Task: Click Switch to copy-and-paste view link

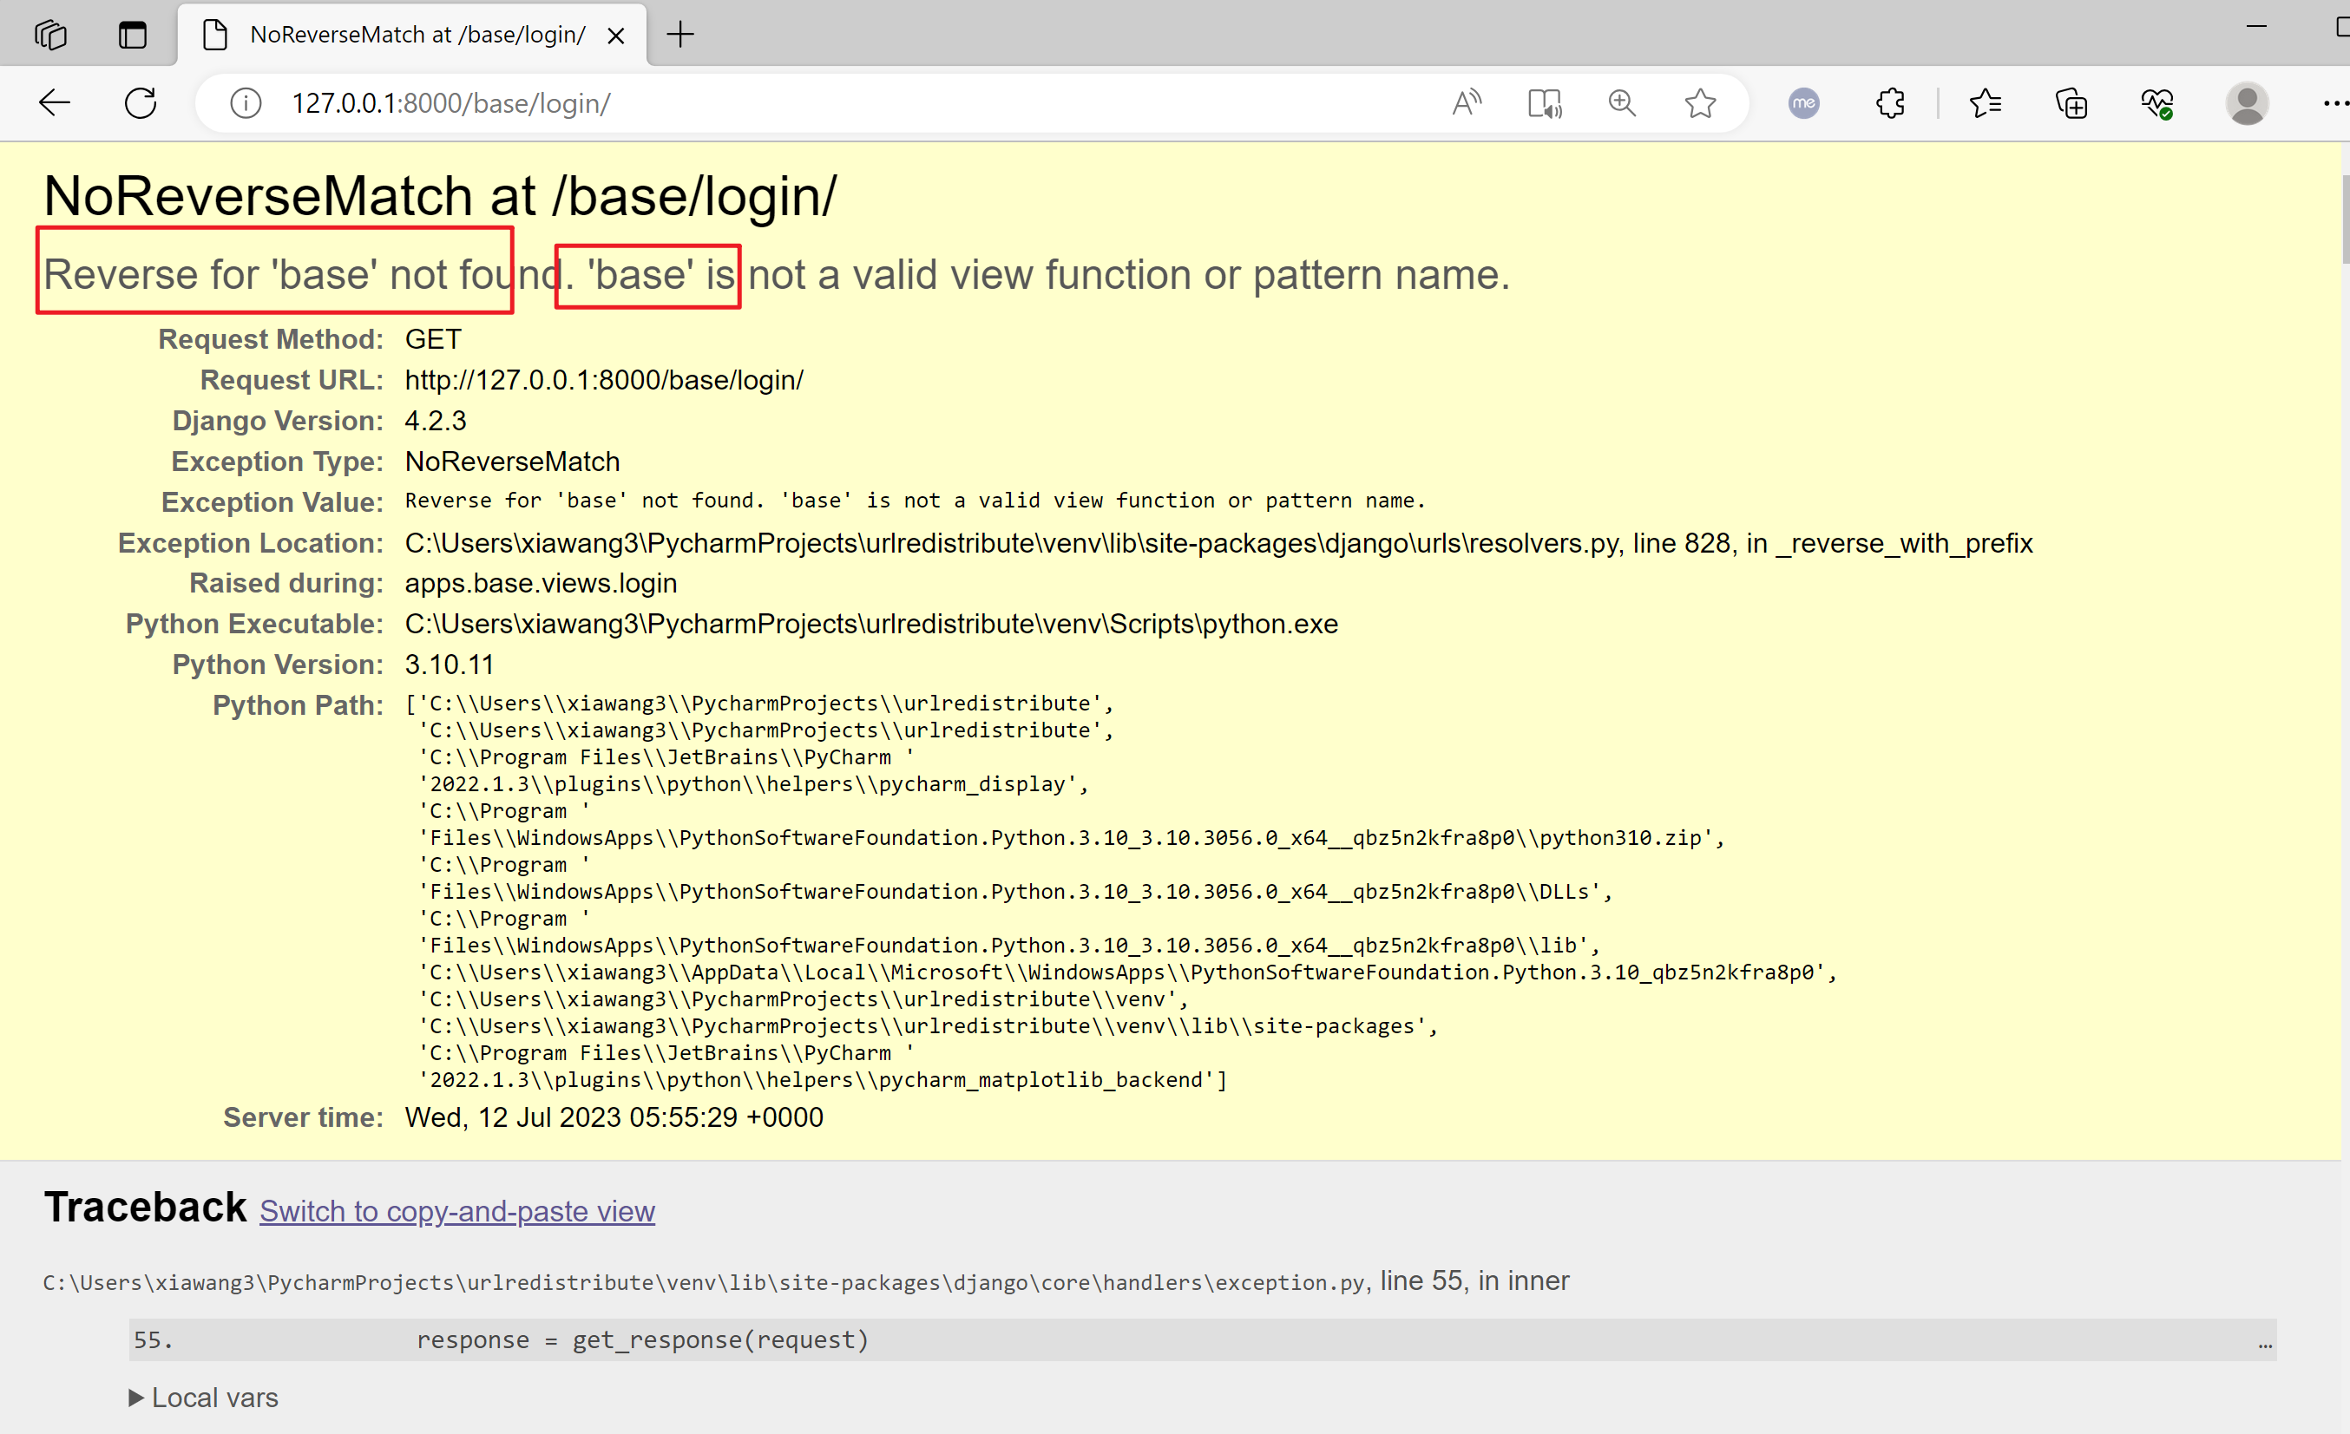Action: 456,1211
